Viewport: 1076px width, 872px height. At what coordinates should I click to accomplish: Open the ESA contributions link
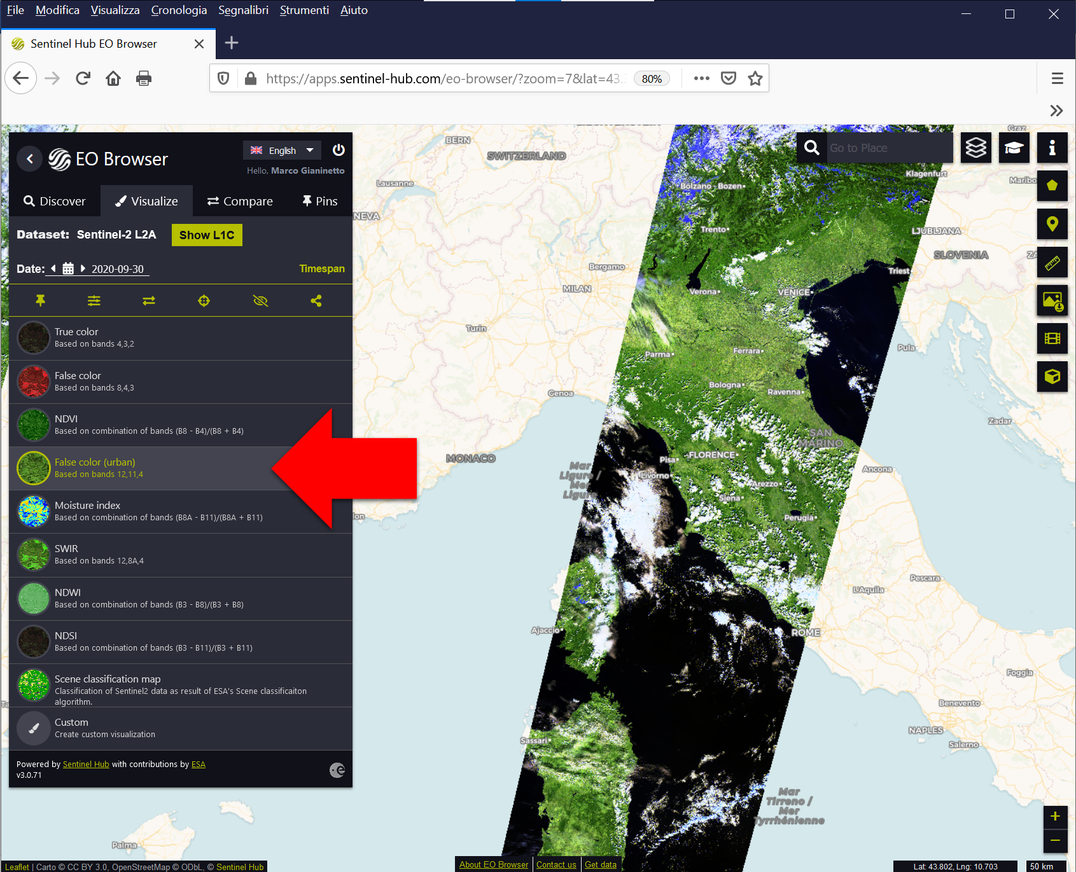point(199,765)
